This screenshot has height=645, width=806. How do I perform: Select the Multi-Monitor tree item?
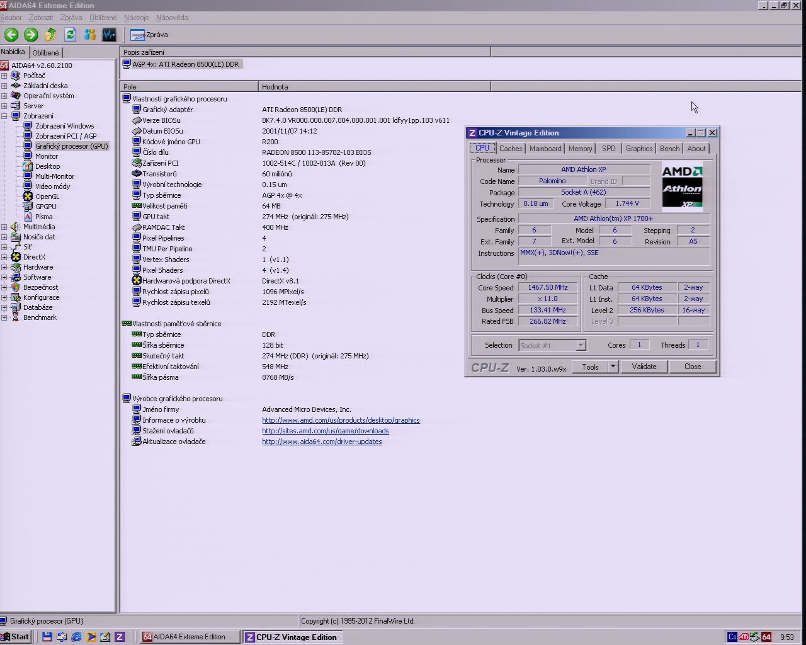pos(55,176)
